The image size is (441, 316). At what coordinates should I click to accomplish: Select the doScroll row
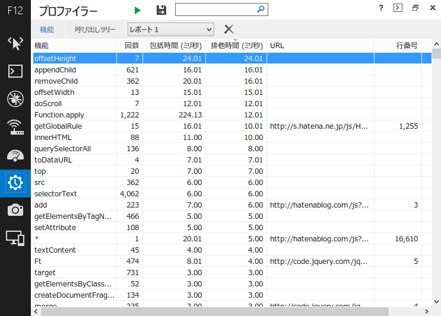tap(232, 103)
